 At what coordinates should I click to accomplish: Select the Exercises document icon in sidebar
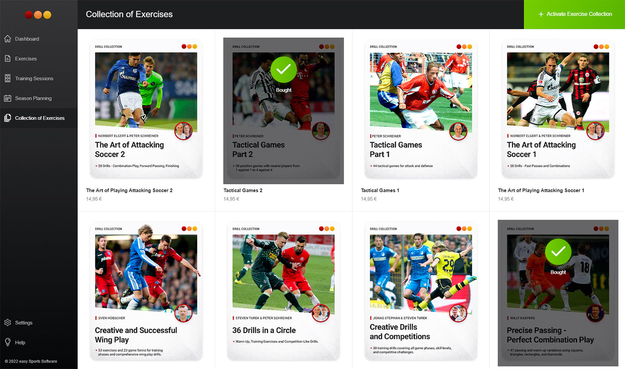7,58
